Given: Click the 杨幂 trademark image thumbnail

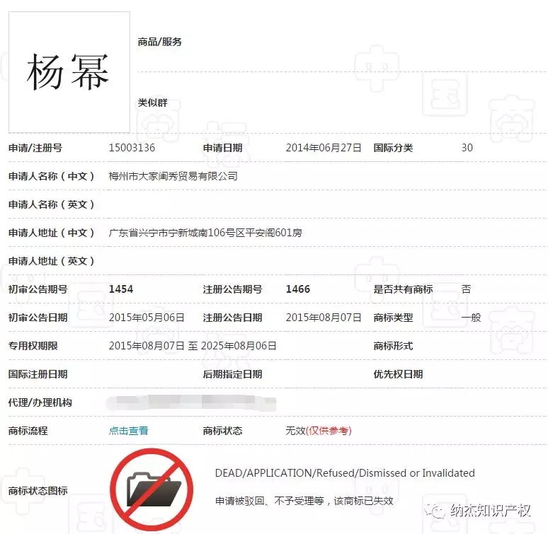Looking at the screenshot, I should pyautogui.click(x=69, y=72).
